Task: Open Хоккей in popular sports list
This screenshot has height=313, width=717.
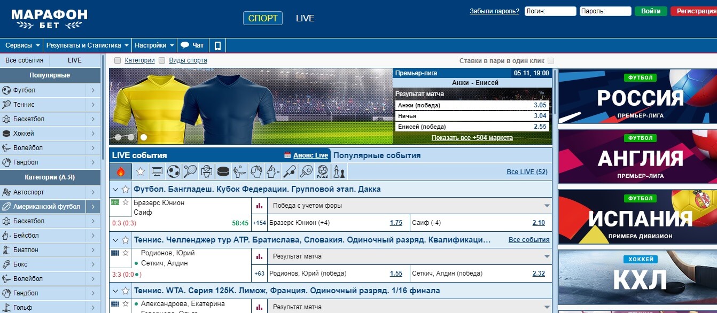Action: click(x=43, y=134)
